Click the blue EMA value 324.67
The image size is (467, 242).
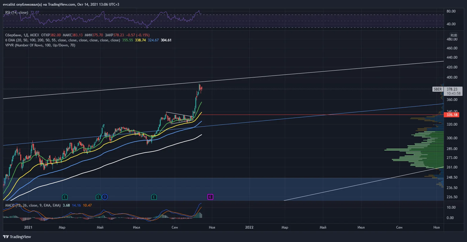(x=153, y=40)
